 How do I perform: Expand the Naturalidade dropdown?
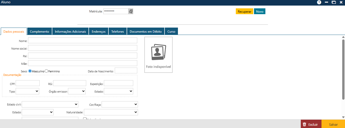pos(111,112)
